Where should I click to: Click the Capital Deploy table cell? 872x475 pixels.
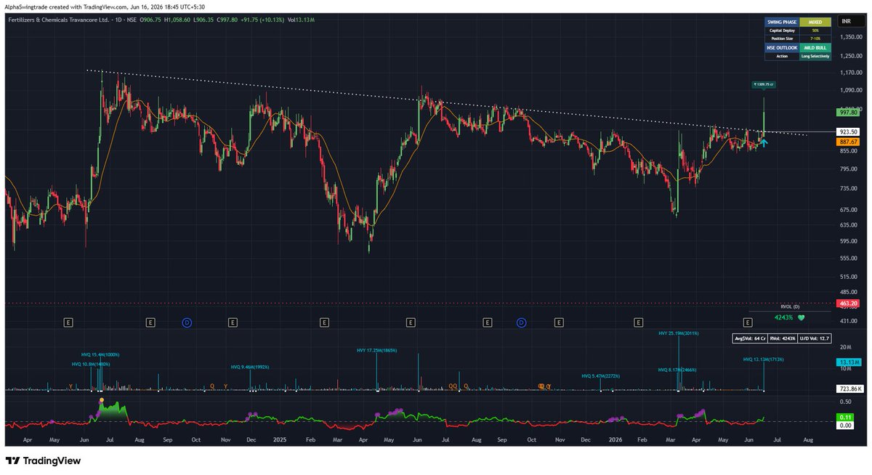click(x=781, y=31)
